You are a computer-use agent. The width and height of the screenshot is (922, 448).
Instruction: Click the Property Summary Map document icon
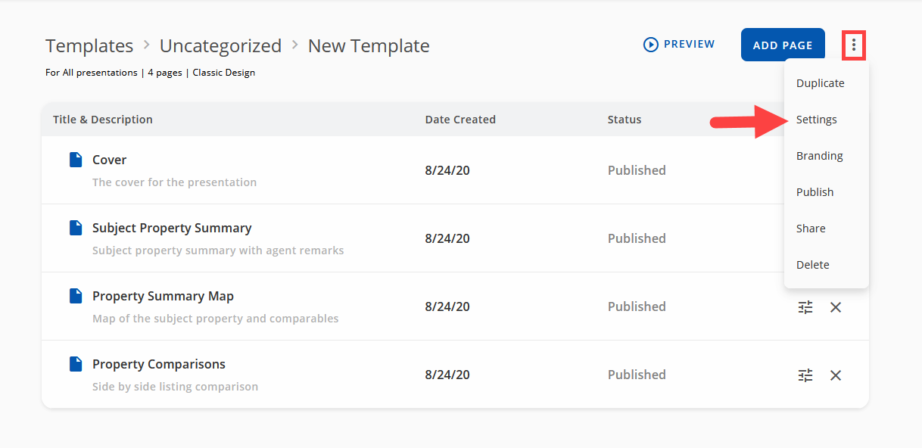pos(76,296)
